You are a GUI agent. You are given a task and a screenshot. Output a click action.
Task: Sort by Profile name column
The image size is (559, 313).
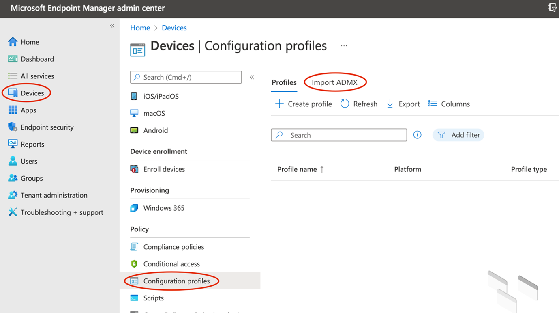pos(300,169)
